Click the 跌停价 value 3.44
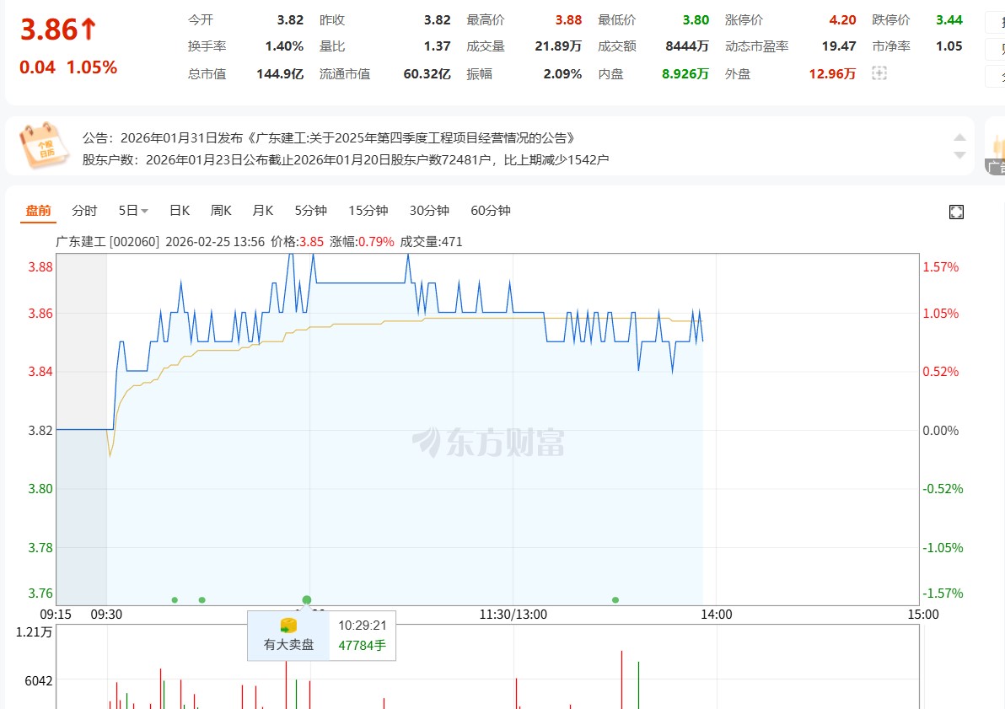1005x709 pixels. (x=949, y=20)
